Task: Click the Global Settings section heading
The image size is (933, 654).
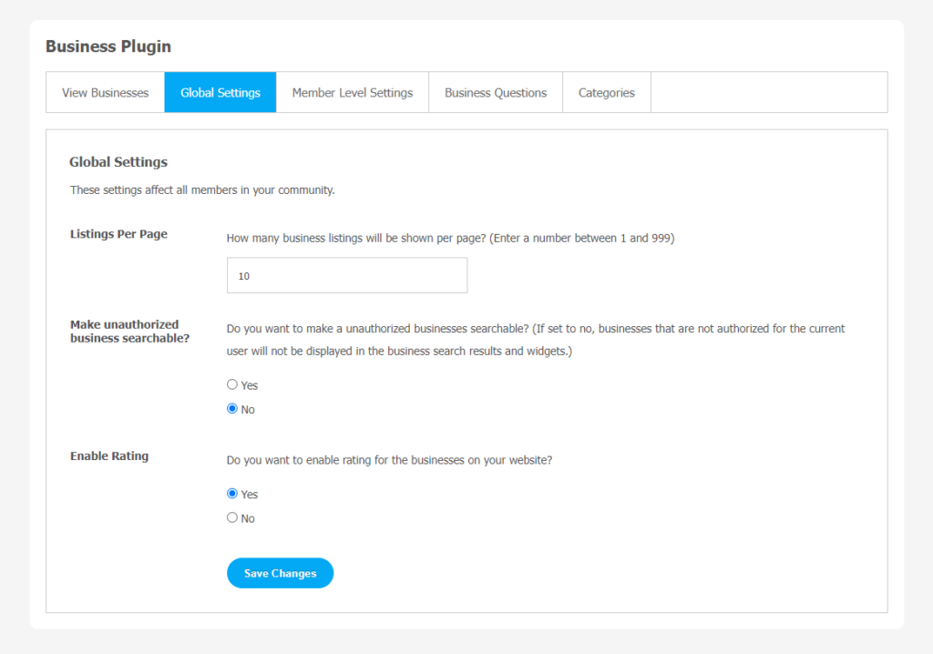Action: click(118, 162)
